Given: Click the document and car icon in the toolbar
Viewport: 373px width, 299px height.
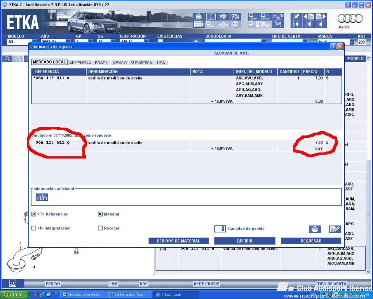Looking at the screenshot, I should point(266,24).
